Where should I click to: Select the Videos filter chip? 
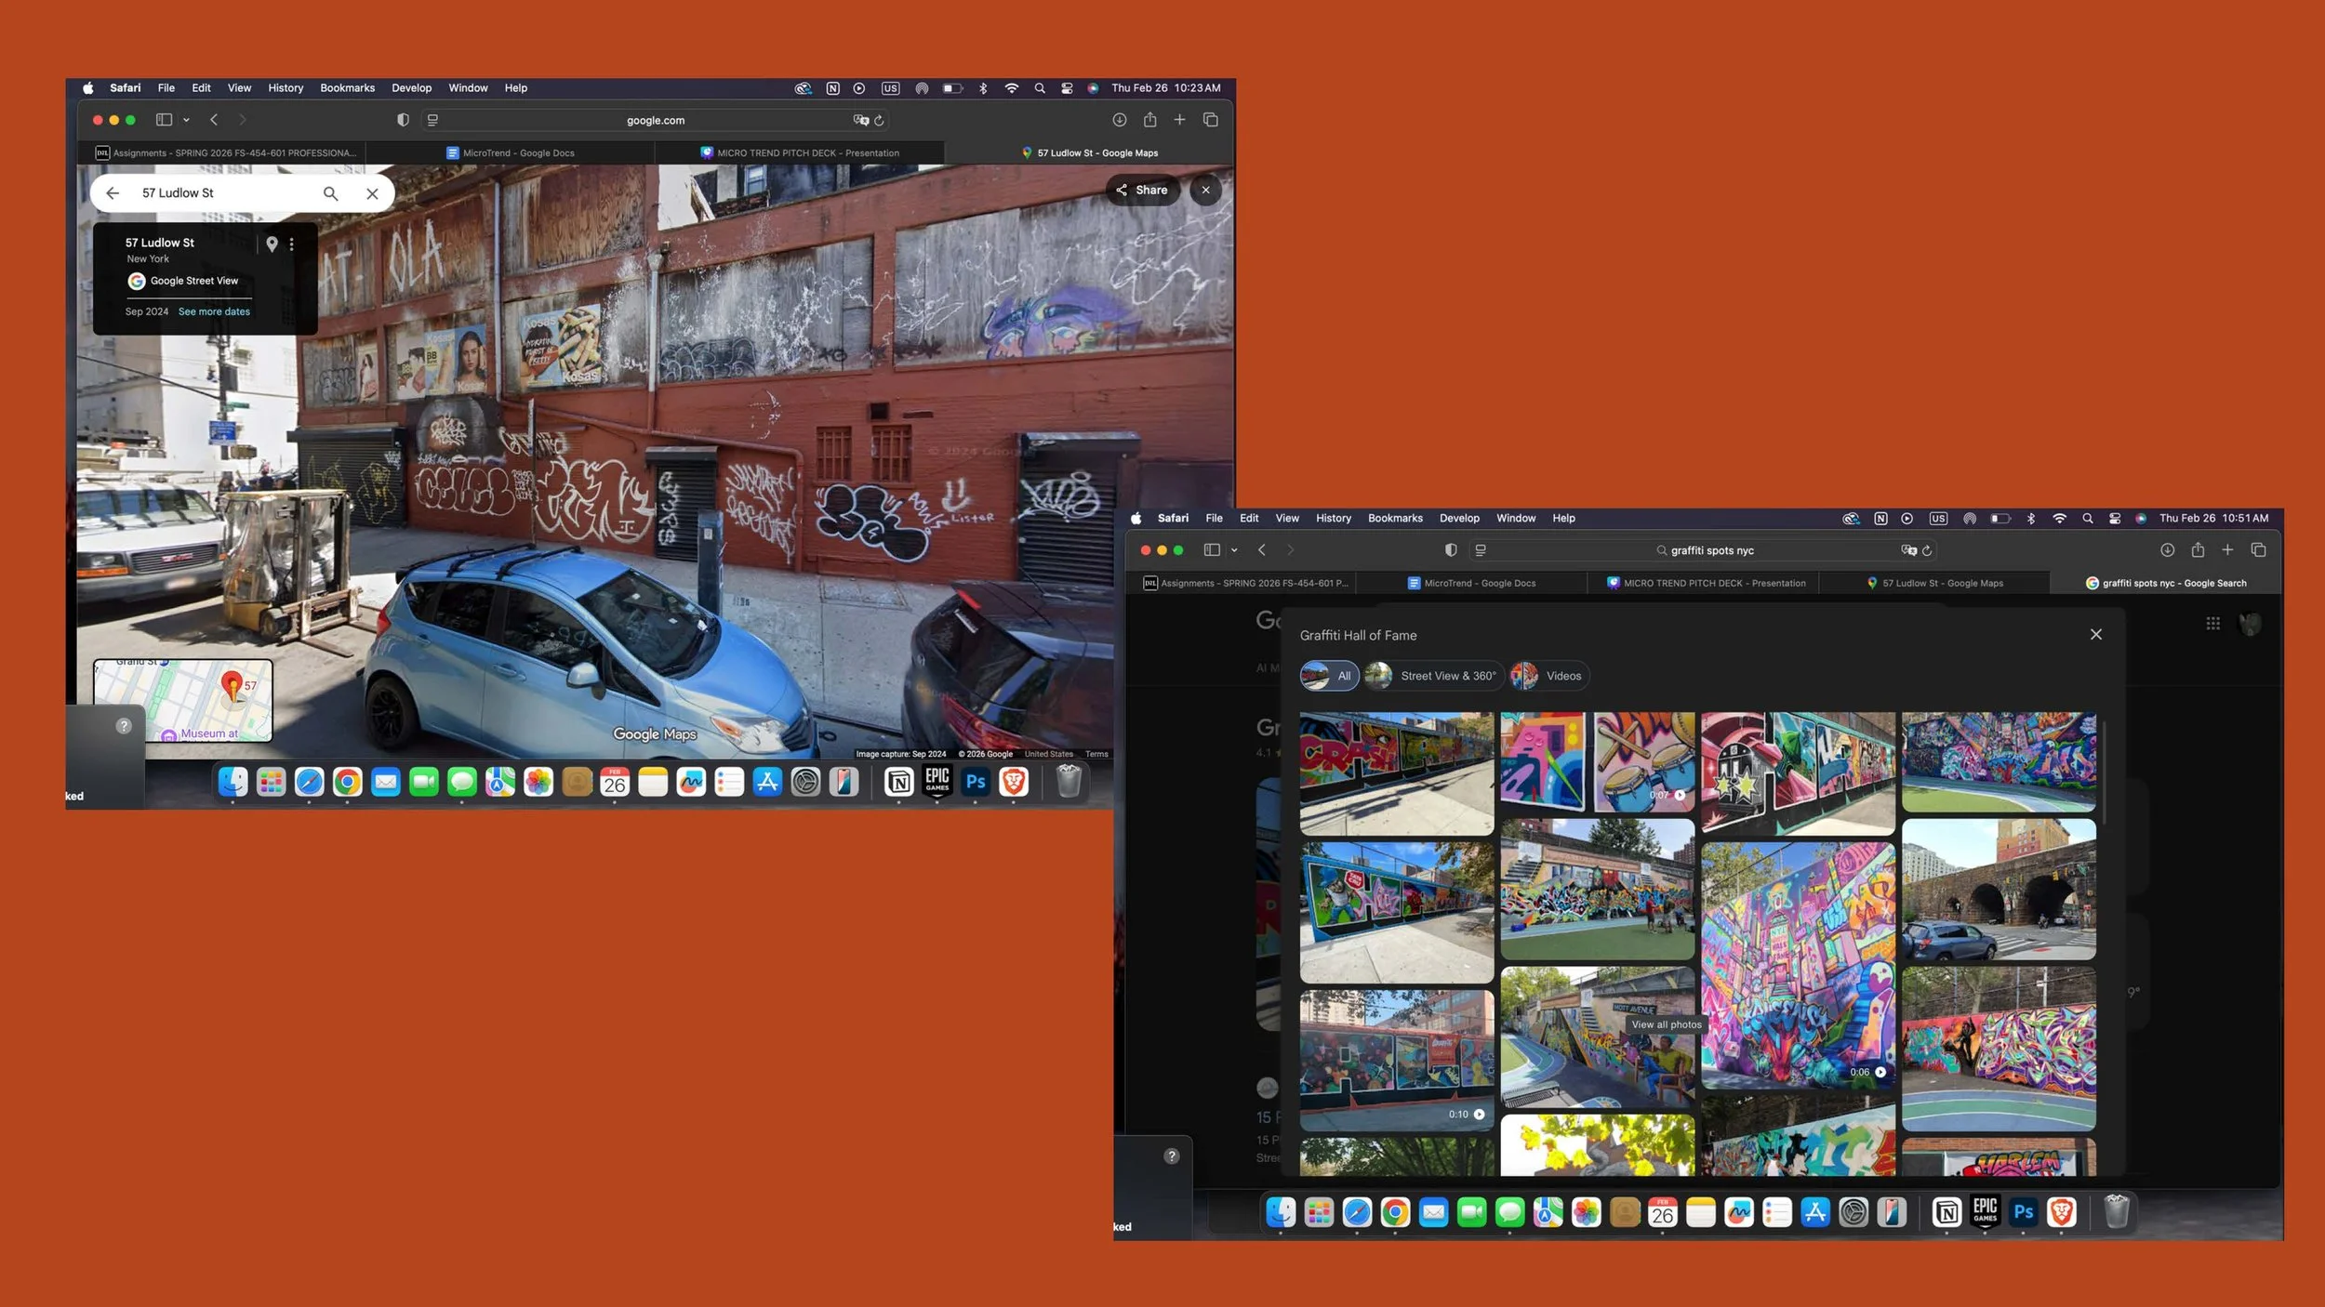[x=1548, y=676]
